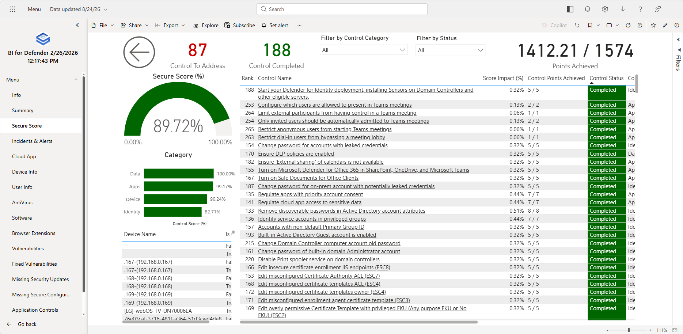Click Subscribe in the toolbar

pos(240,25)
